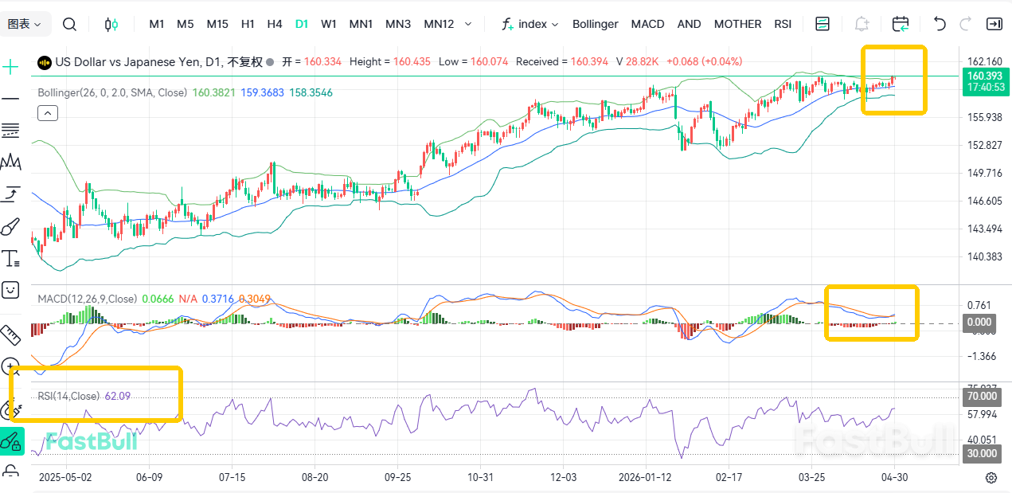Click the FastBull logo

pyautogui.click(x=90, y=440)
